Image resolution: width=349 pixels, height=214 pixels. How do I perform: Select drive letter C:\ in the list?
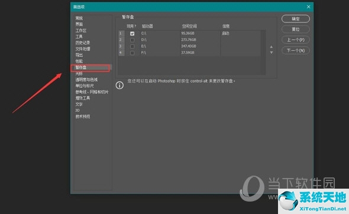click(144, 33)
